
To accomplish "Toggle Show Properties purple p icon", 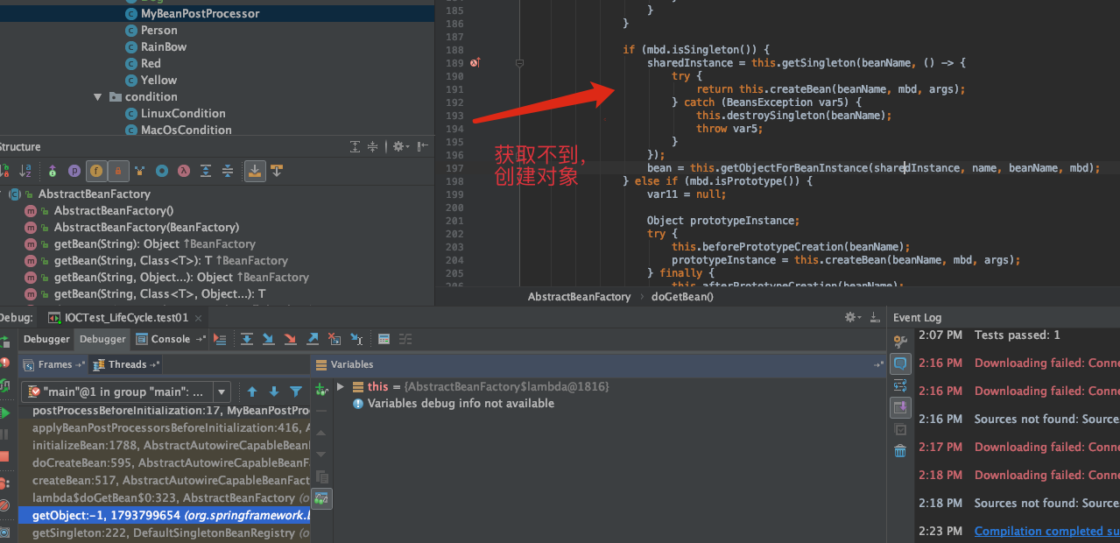I will coord(74,171).
